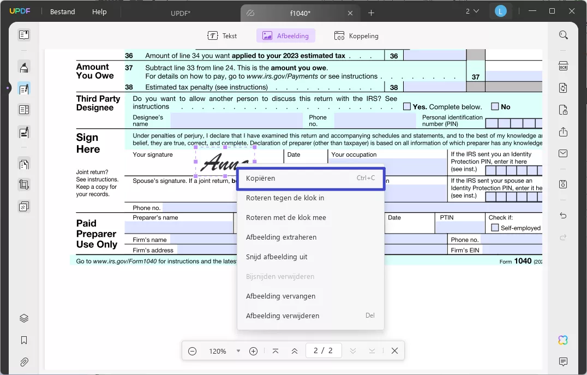Zoom in with the plus button
Image resolution: width=587 pixels, height=375 pixels.
coord(254,351)
